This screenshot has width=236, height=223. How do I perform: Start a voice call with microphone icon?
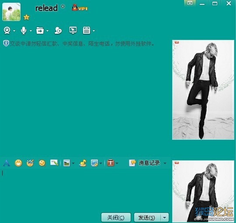click(x=24, y=31)
